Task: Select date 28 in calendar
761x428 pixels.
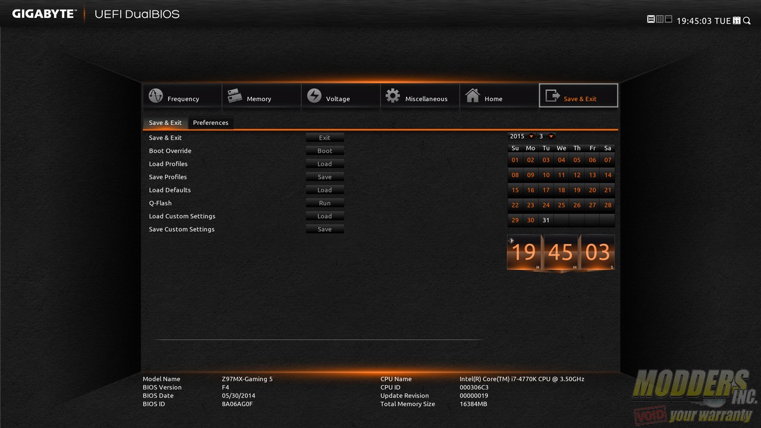Action: 608,205
